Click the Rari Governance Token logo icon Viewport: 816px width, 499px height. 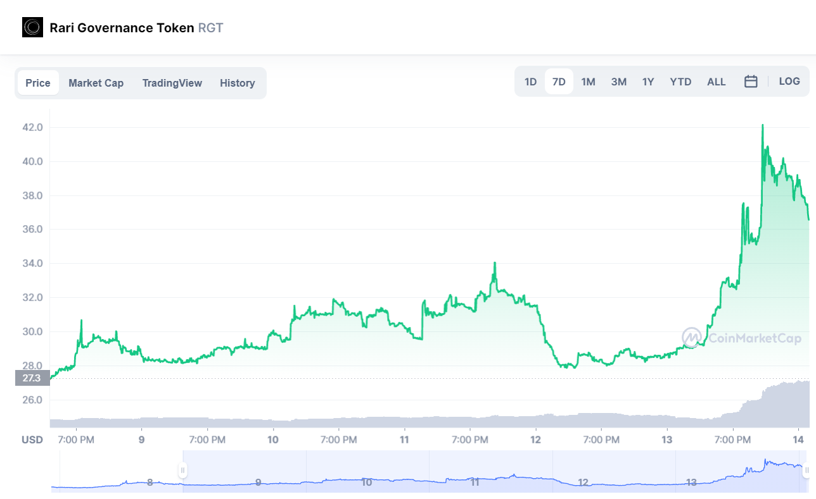coord(32,27)
